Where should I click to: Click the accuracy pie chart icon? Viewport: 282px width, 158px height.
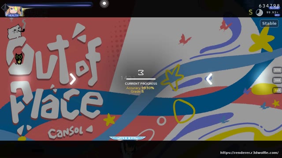259,13
